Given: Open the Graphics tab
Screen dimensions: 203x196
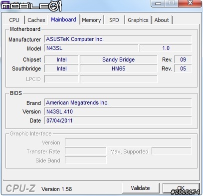Looking at the screenshot, I should click(x=138, y=20).
